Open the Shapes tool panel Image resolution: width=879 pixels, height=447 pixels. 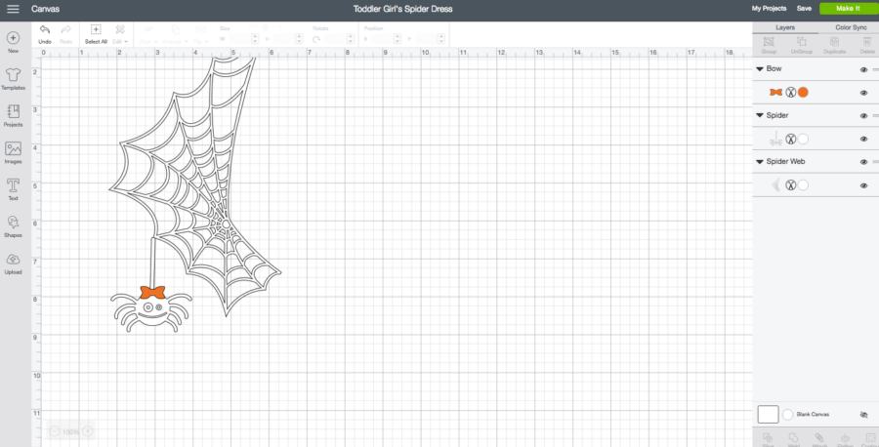tap(13, 226)
